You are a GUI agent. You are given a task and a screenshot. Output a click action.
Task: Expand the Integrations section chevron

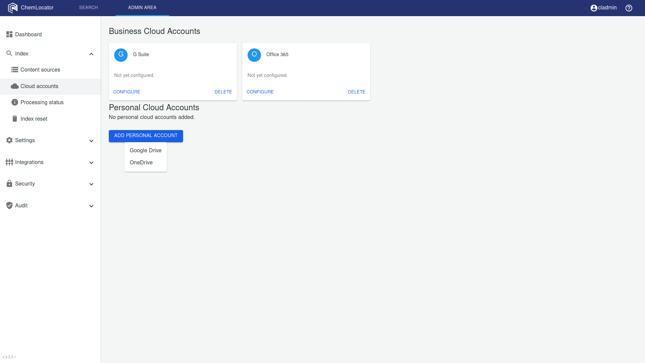pyautogui.click(x=91, y=163)
